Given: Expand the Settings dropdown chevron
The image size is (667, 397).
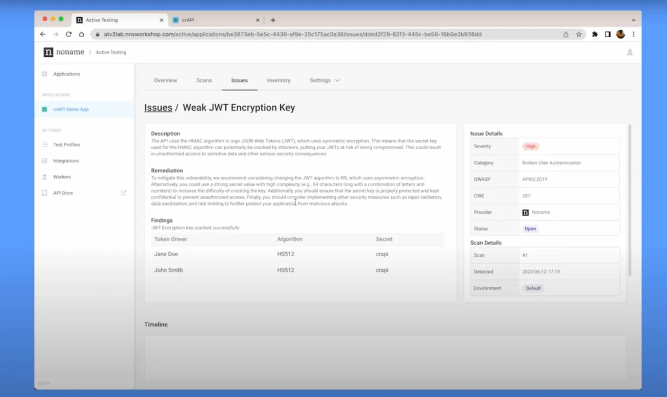Looking at the screenshot, I should coord(338,80).
